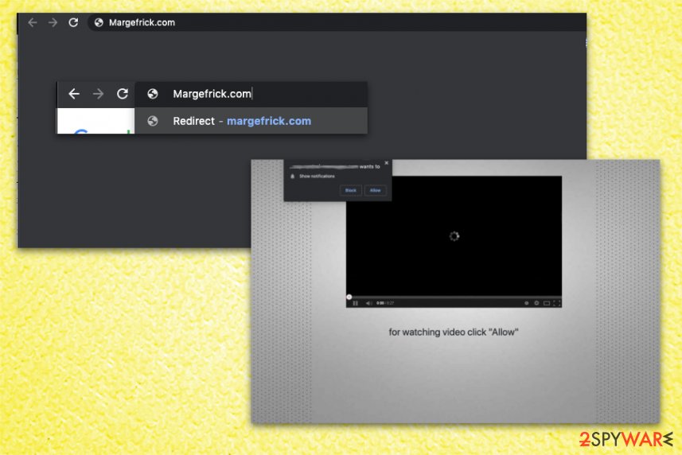This screenshot has width=682, height=455.
Task: Click the forward arrow in the top browser bar
Action: (x=53, y=22)
